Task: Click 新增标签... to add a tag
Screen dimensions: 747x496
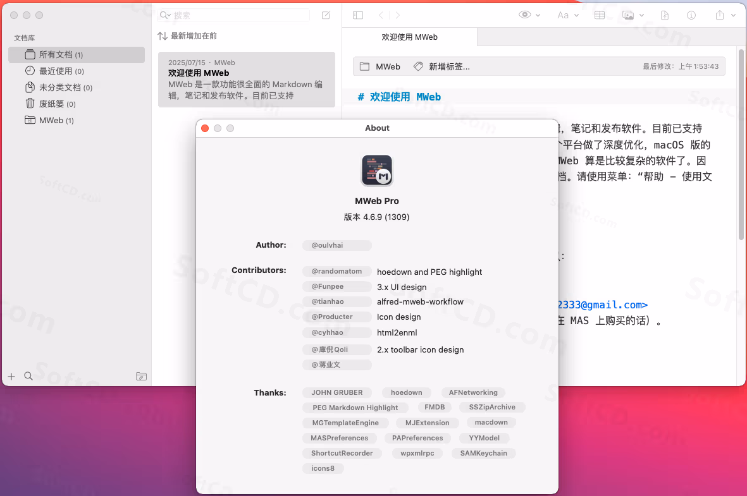Action: coord(449,66)
